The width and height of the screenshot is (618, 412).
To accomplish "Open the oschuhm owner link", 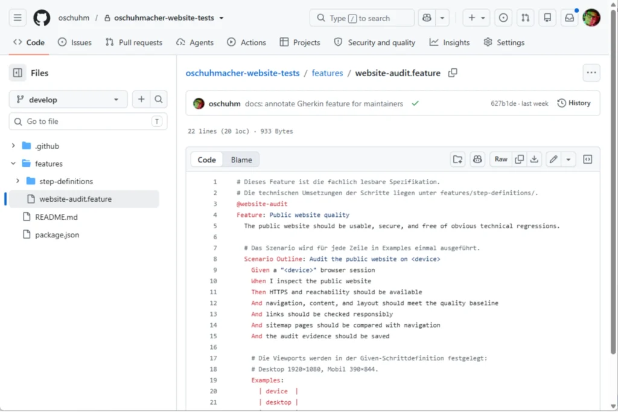I will (74, 18).
